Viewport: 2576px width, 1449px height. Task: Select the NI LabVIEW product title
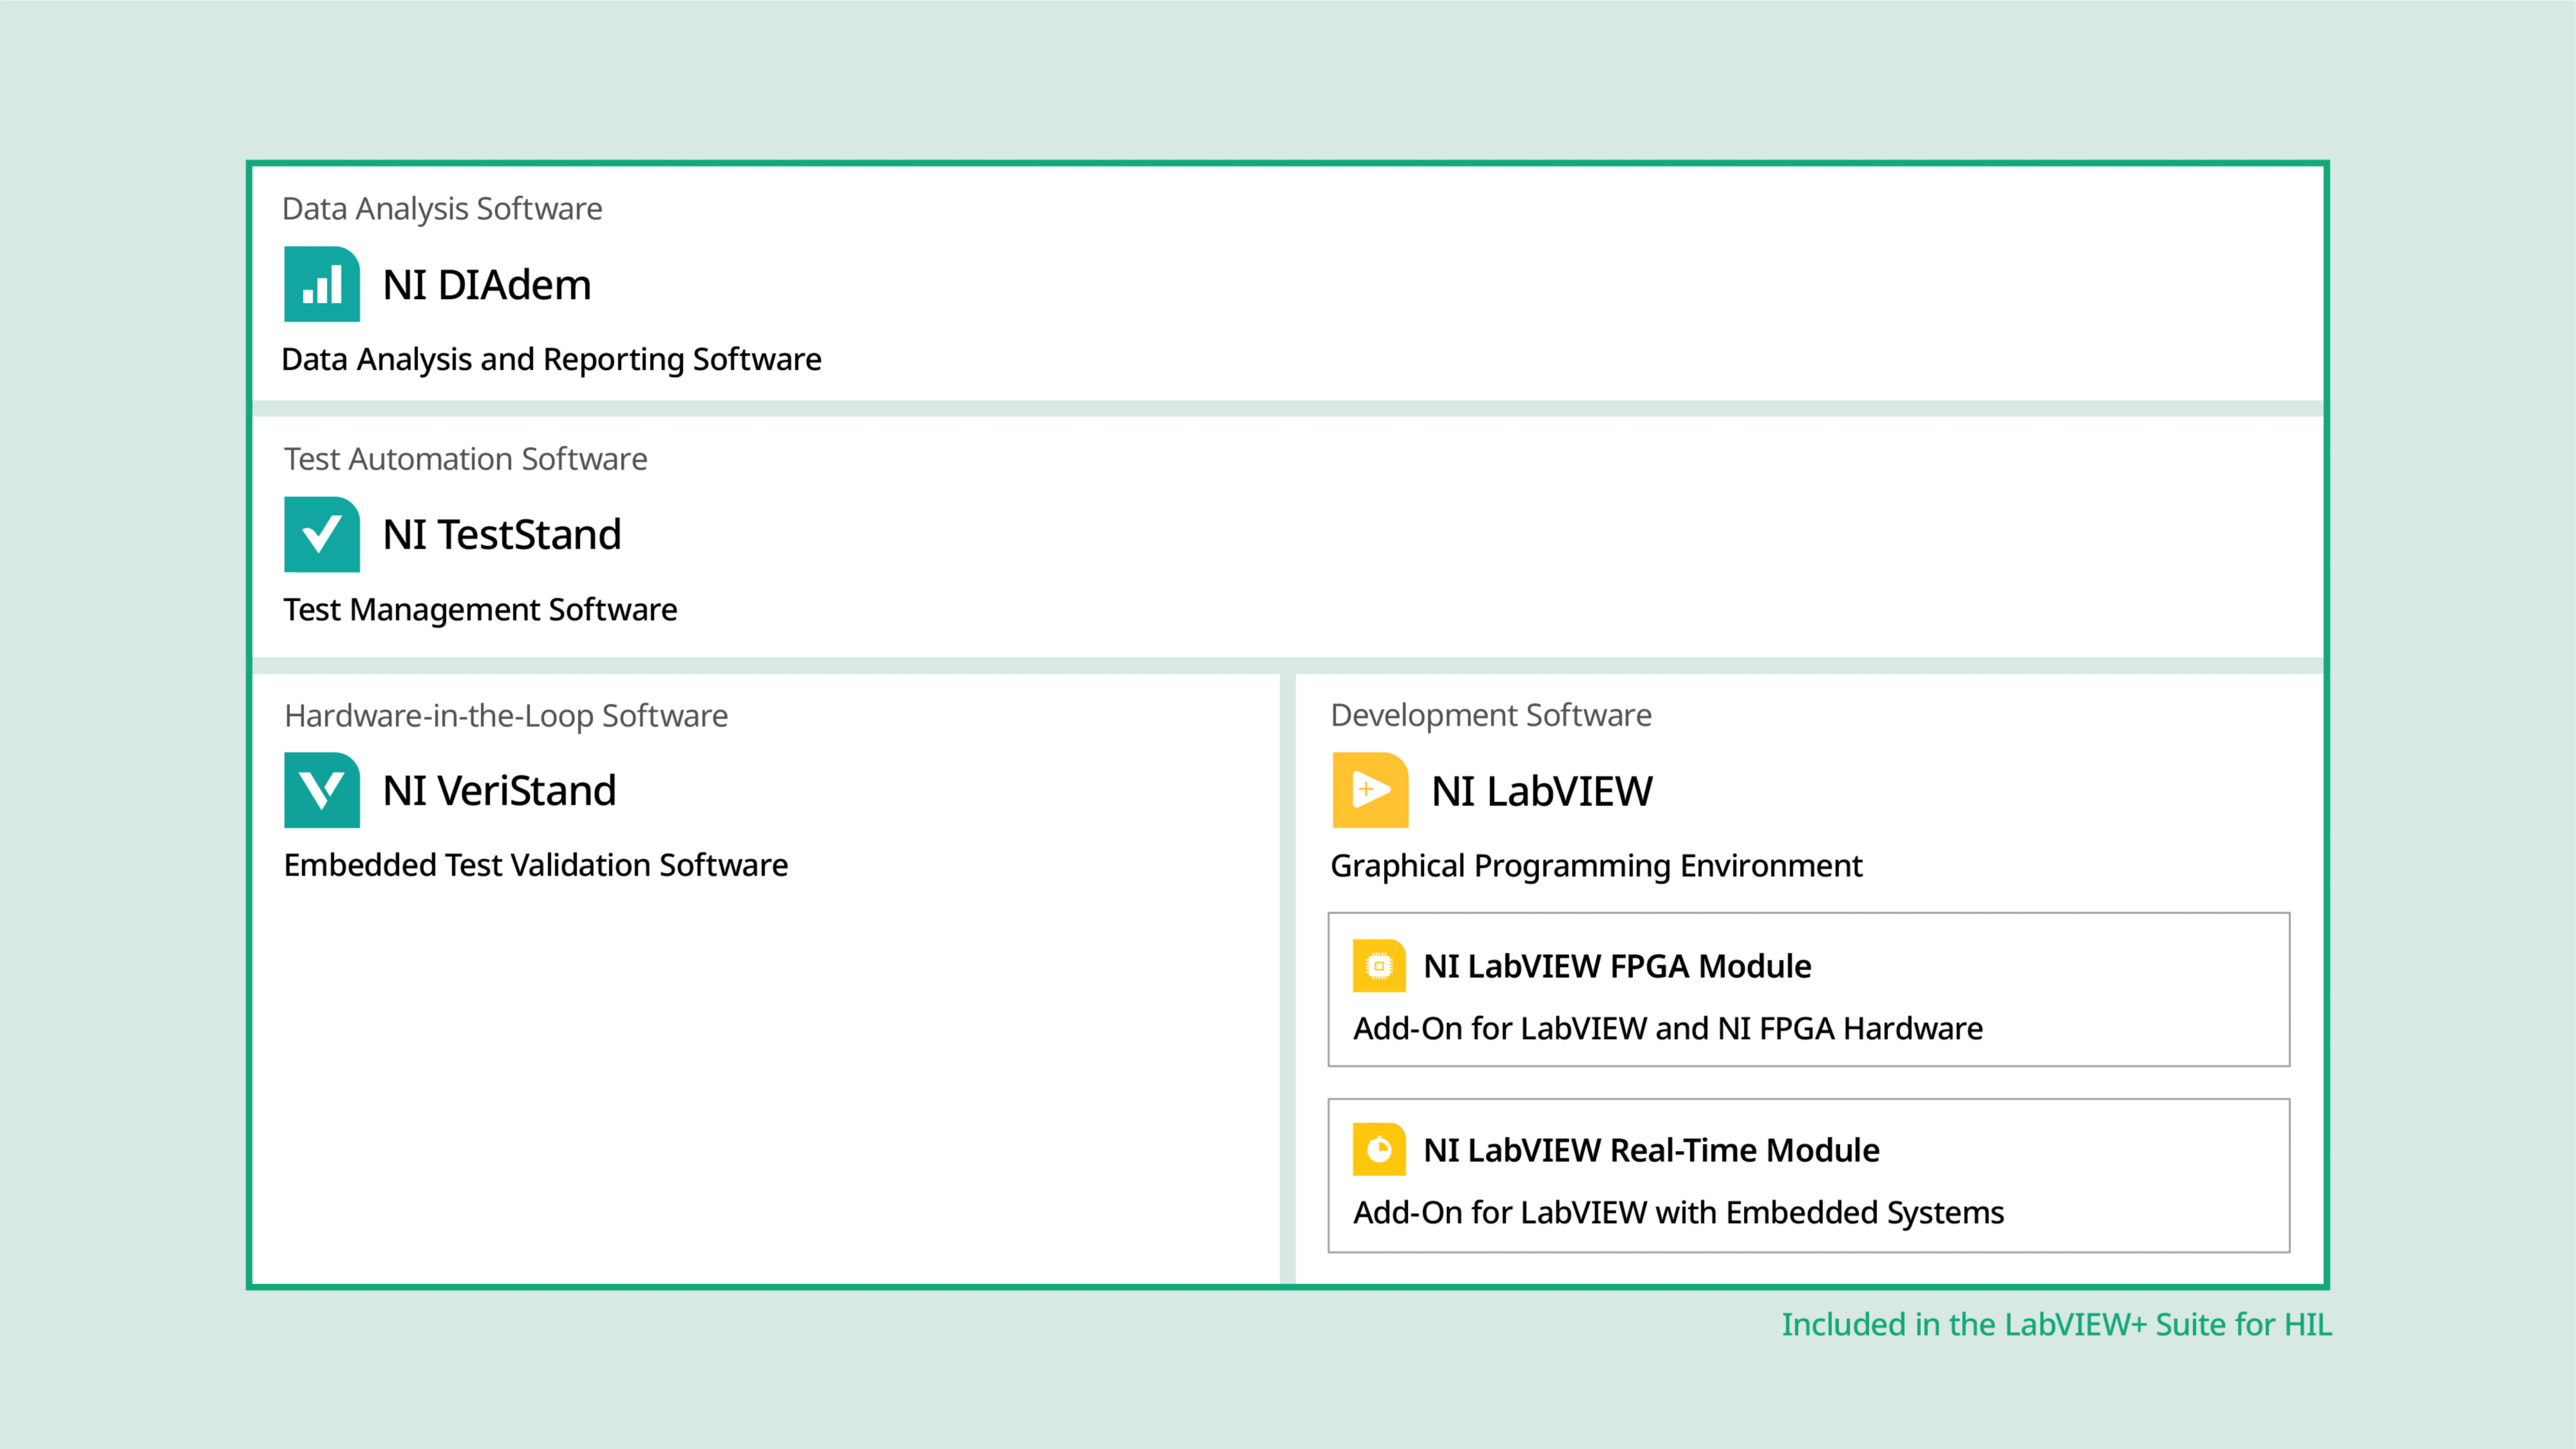(1542, 791)
